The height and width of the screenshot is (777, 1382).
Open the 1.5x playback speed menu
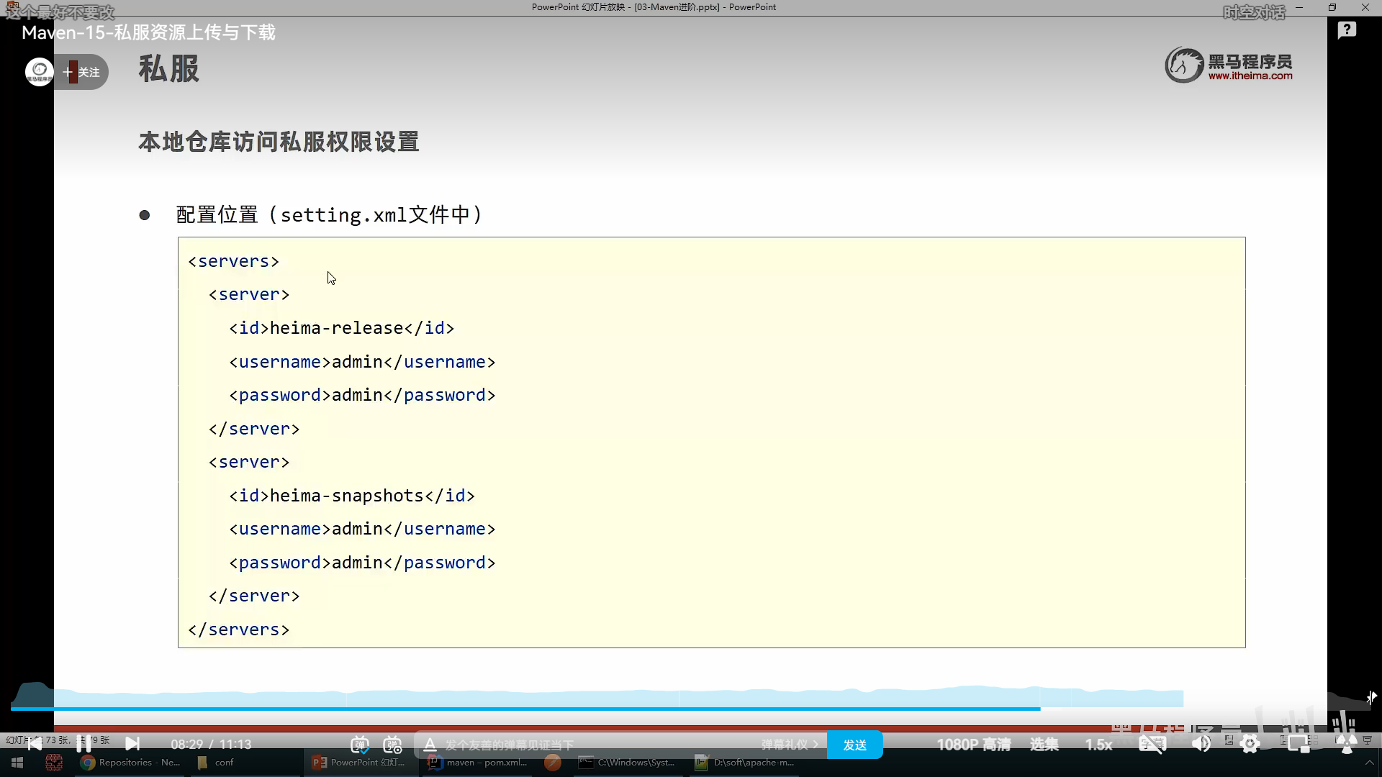[1098, 745]
